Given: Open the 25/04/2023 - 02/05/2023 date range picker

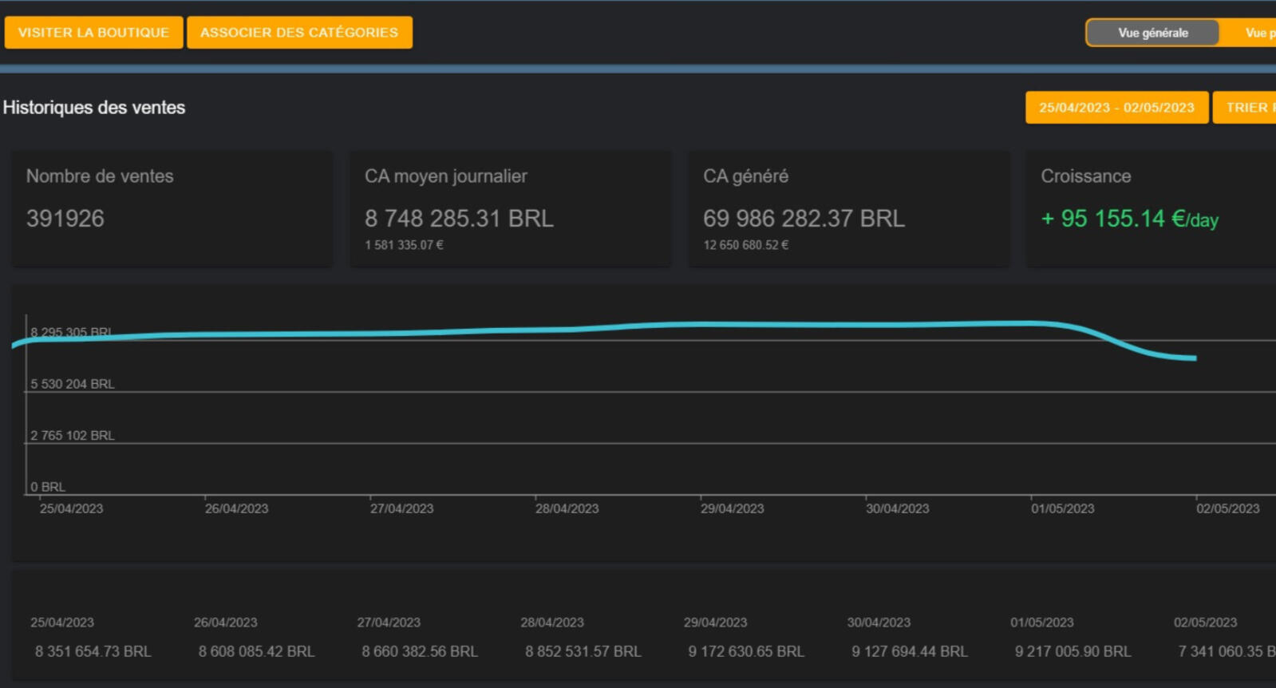Looking at the screenshot, I should coord(1116,108).
